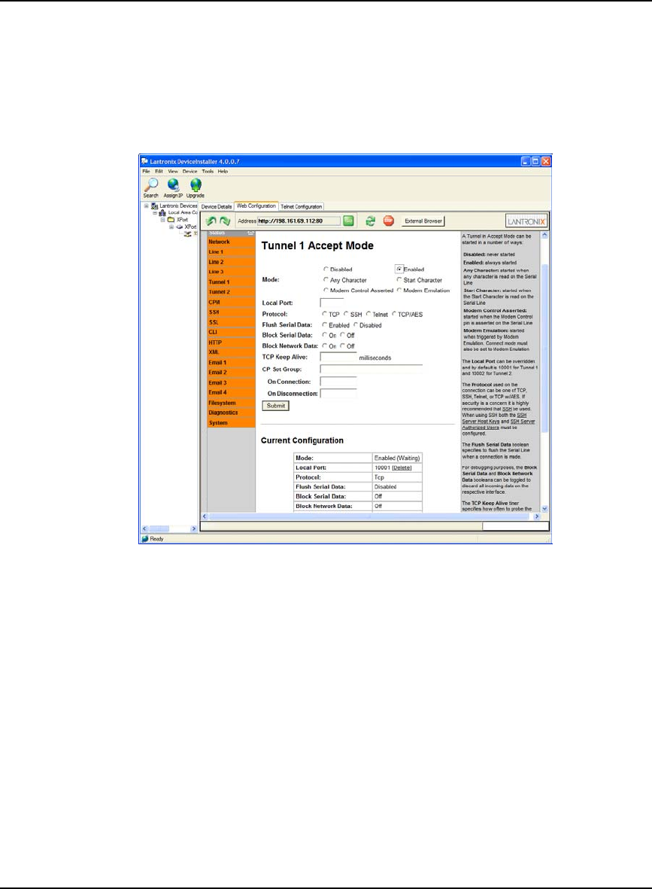The image size is (652, 889).
Task: Click the Search magnifier icon
Action: point(150,185)
